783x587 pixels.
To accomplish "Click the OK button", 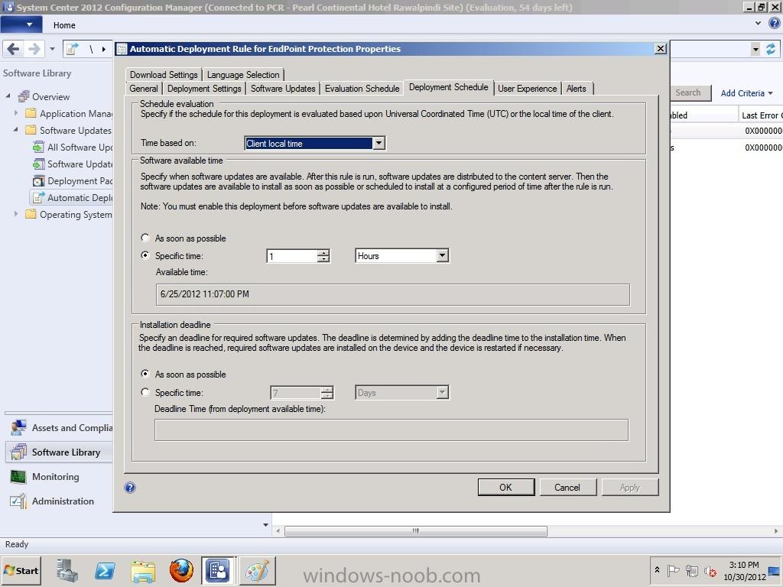I will [x=506, y=487].
